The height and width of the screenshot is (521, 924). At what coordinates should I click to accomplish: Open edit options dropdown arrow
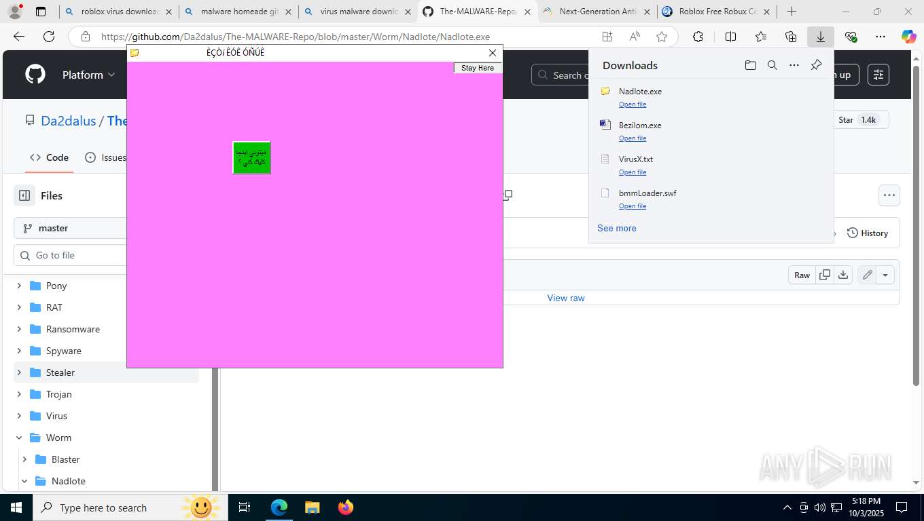tap(885, 275)
